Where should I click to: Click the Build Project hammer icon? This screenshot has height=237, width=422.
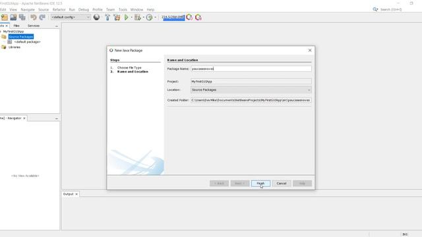click(x=107, y=17)
